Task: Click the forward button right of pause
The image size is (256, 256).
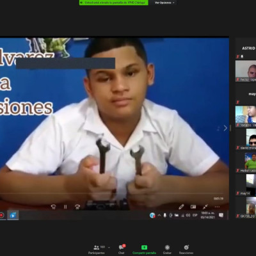Action: tap(77, 207)
